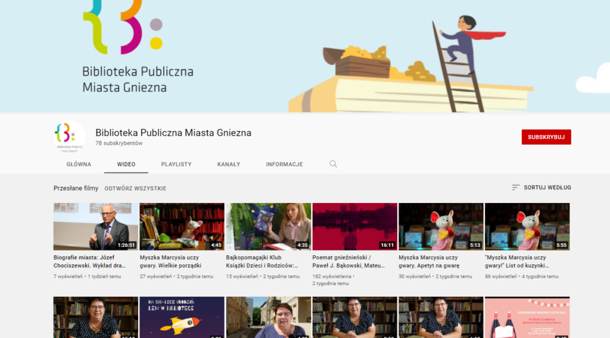The width and height of the screenshot is (610, 338).
Task: Select the WIDEO tab
Action: click(126, 164)
